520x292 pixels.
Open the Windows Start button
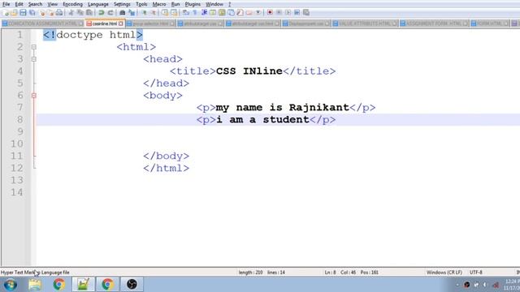point(11,285)
